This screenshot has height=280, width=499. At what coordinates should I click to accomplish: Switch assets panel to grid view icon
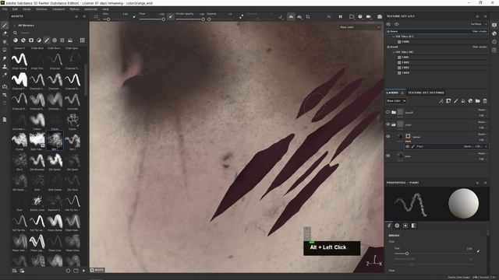83,40
